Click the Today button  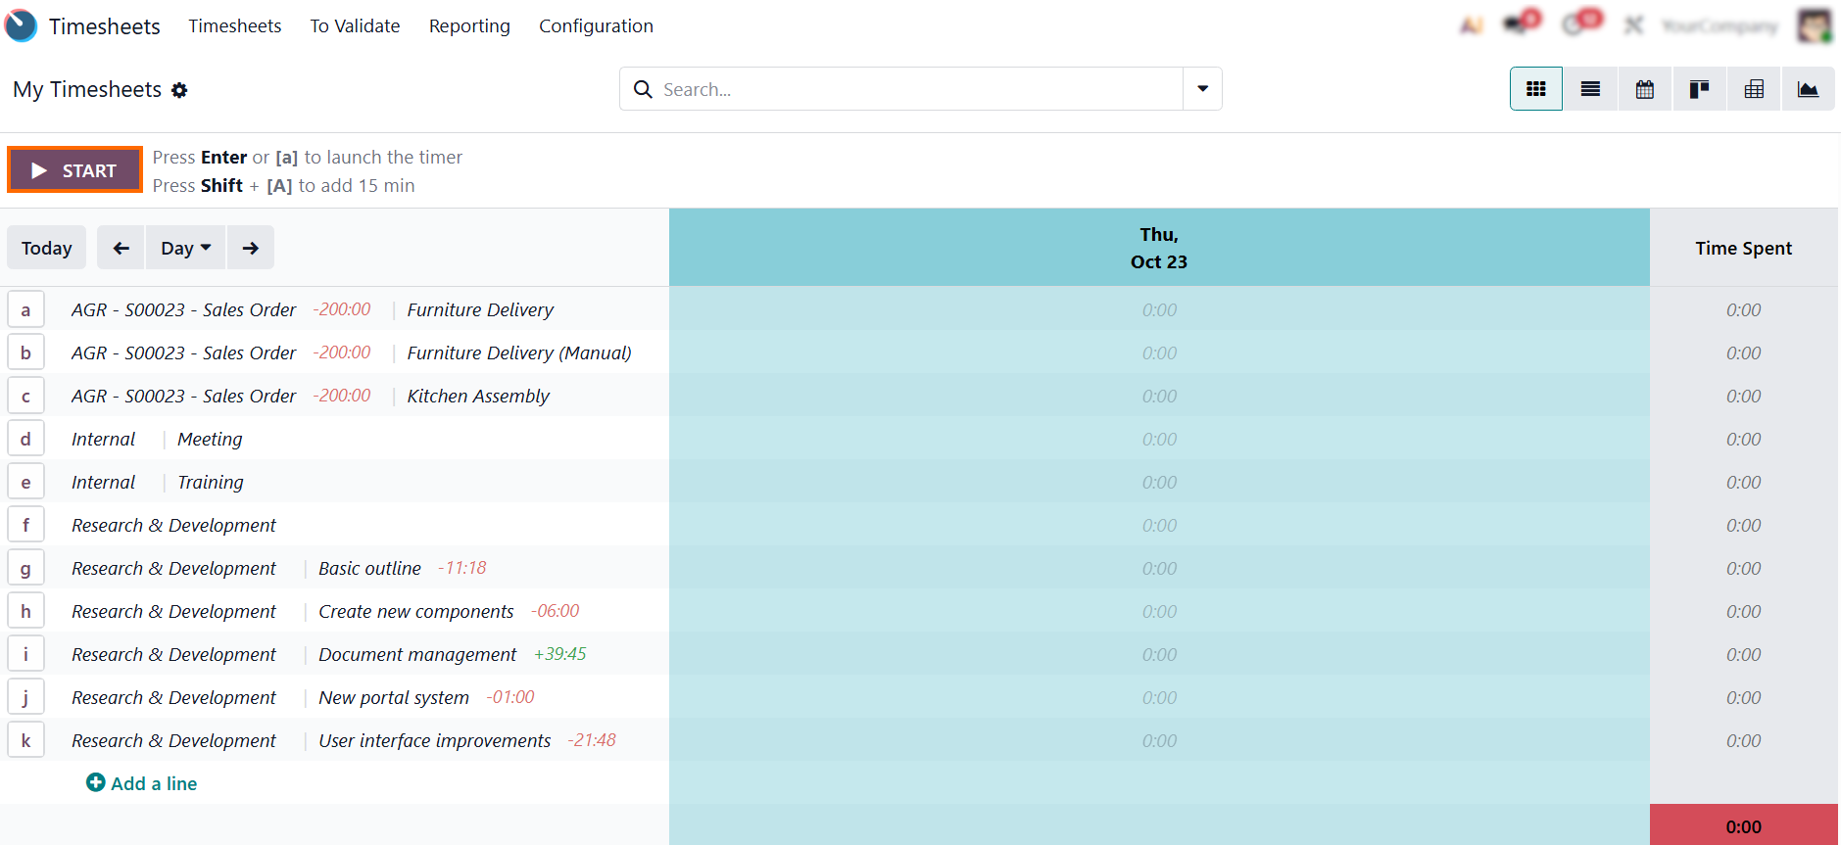click(47, 248)
